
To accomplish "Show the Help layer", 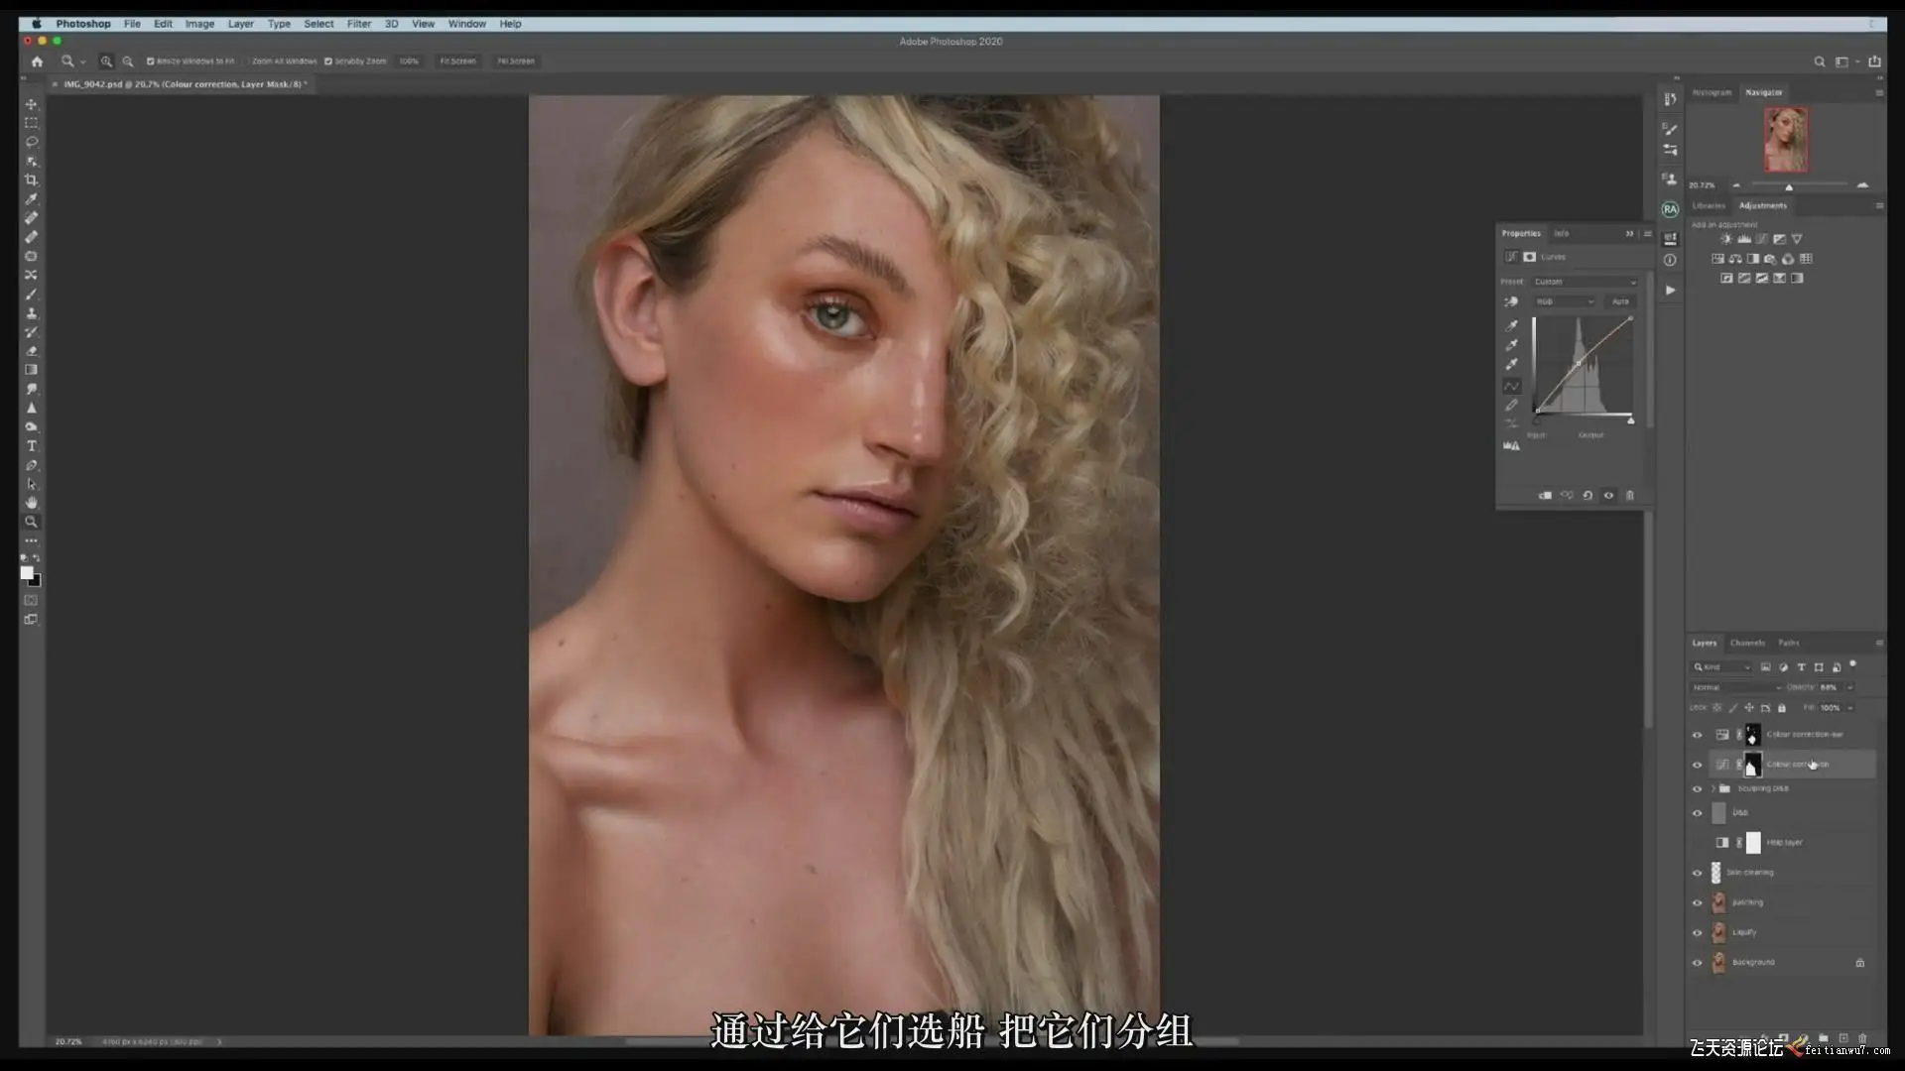I will tap(1697, 843).
